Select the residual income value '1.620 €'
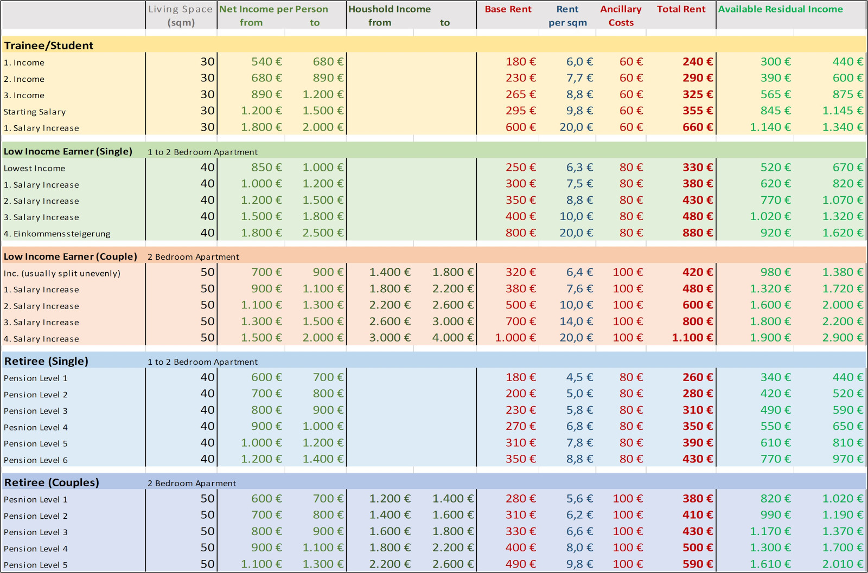This screenshot has width=868, height=573. 843,233
